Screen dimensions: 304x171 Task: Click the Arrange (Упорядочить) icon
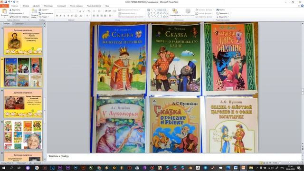175,13
